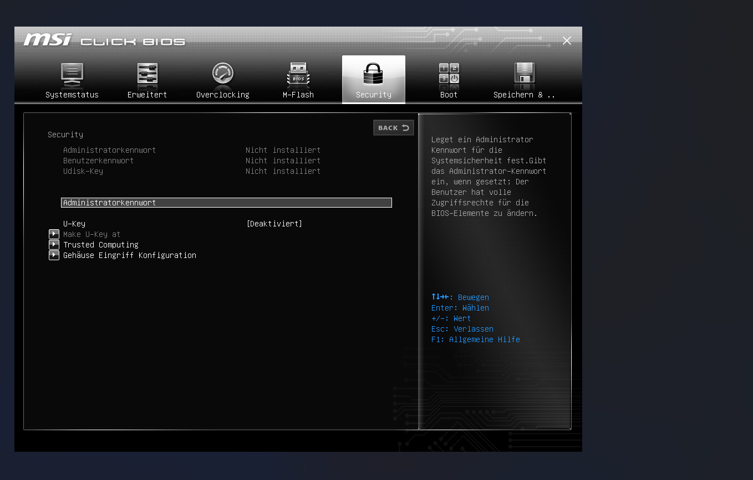
Task: Click the BACK button
Action: 394,128
